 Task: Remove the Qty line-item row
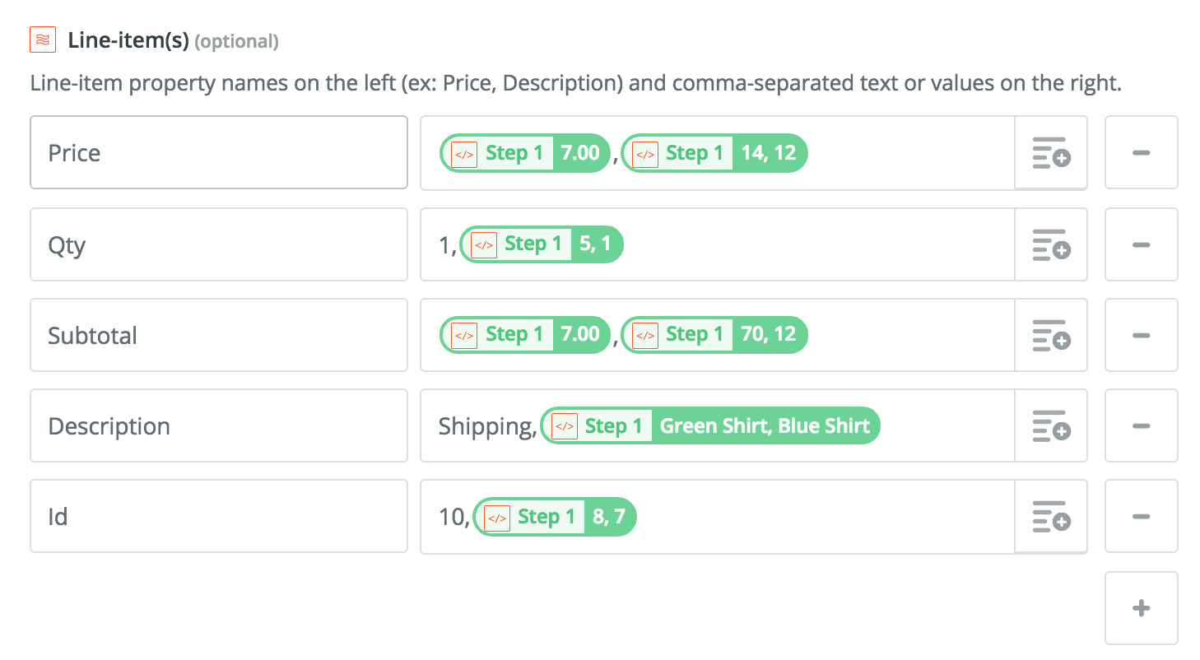[x=1141, y=245]
